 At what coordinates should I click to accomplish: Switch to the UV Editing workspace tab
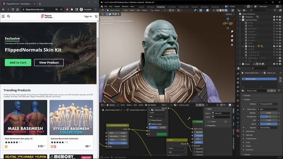tap(171, 7)
